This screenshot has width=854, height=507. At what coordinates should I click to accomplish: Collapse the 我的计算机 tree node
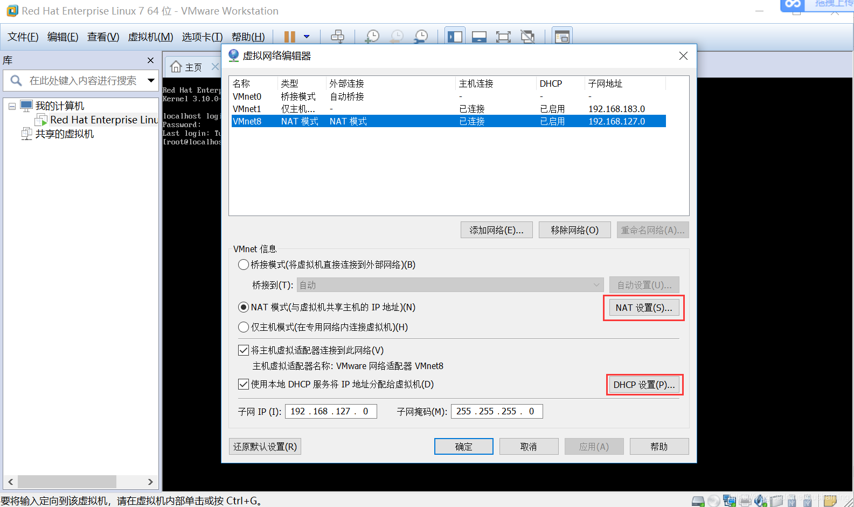point(12,106)
